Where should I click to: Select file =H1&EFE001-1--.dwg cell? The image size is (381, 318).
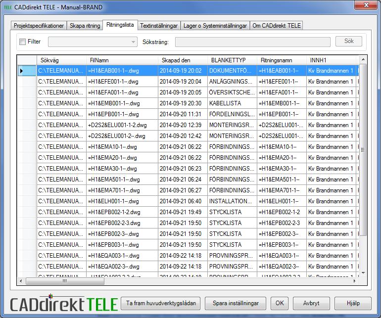coord(122,82)
